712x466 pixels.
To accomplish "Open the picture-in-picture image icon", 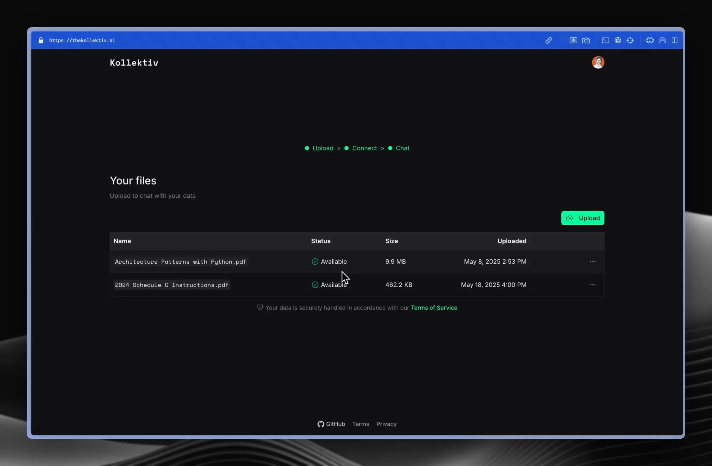I will (x=573, y=40).
